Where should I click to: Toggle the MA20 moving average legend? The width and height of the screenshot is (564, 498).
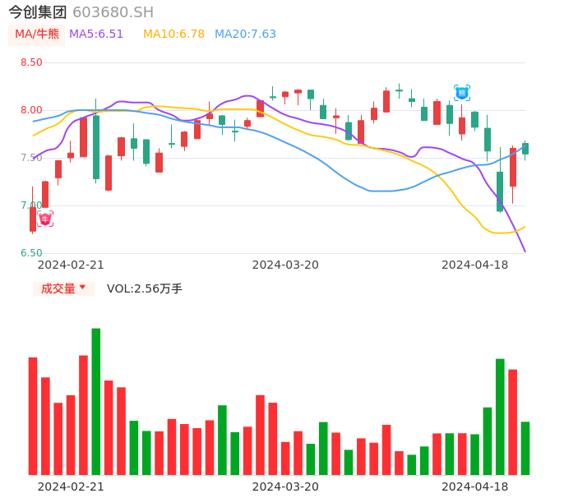pyautogui.click(x=245, y=35)
